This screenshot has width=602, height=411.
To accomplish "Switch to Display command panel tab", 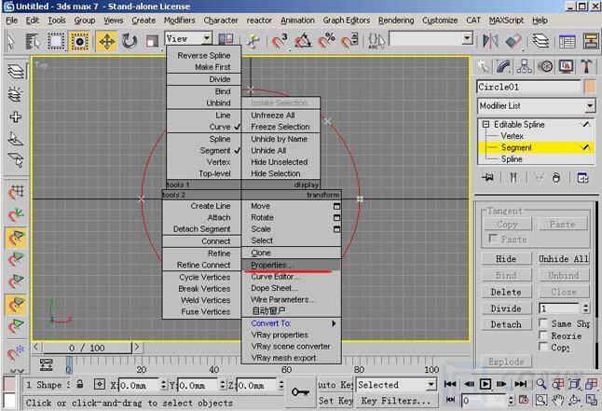I will click(x=566, y=66).
